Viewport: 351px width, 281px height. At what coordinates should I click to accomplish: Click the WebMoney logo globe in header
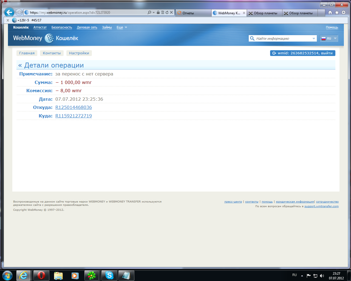pos(49,38)
